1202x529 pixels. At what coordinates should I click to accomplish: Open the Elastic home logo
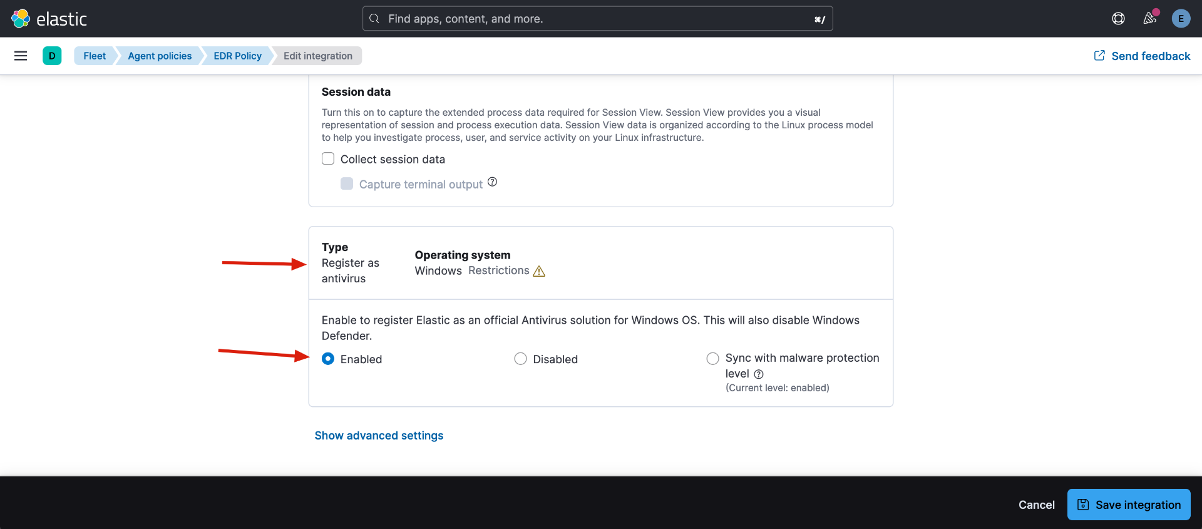(x=49, y=19)
